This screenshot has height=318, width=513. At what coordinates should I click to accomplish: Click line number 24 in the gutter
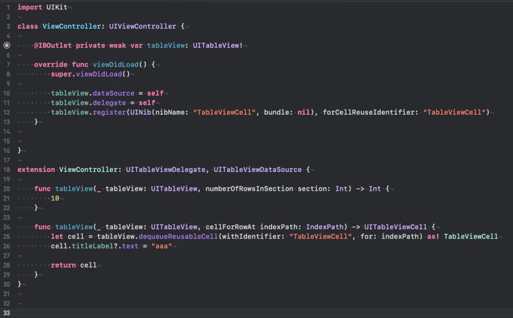(x=7, y=227)
